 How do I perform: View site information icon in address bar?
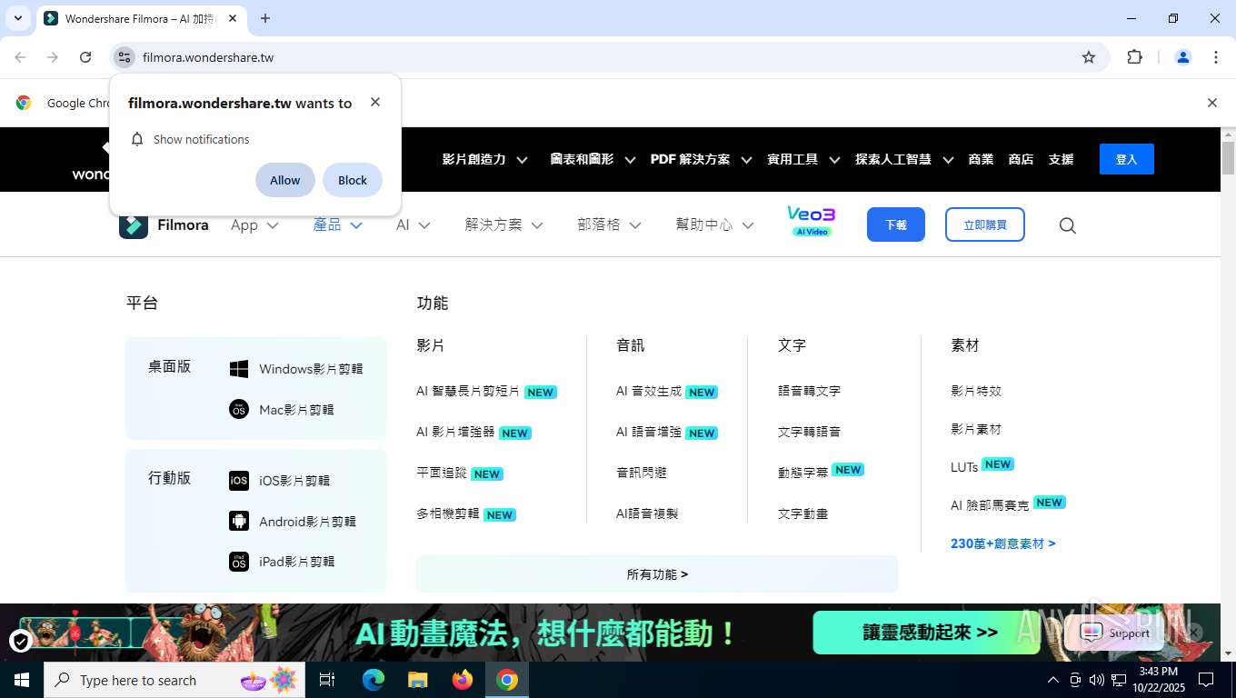(125, 57)
